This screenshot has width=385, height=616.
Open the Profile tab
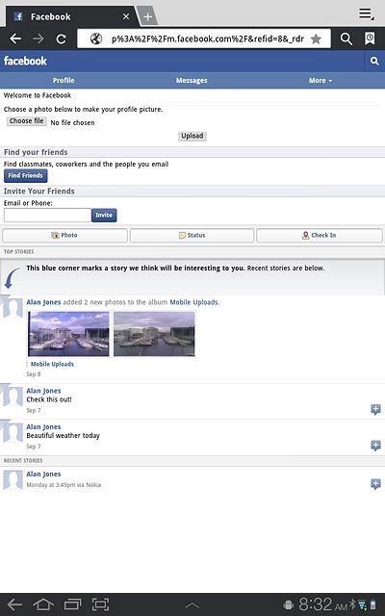coord(64,80)
